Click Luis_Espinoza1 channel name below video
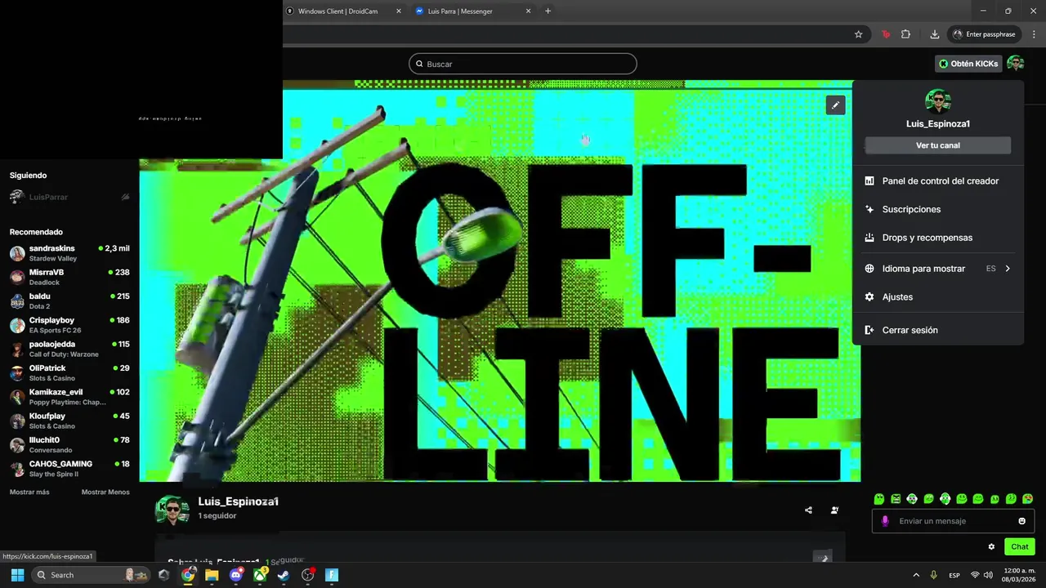This screenshot has height=588, width=1046. [239, 501]
